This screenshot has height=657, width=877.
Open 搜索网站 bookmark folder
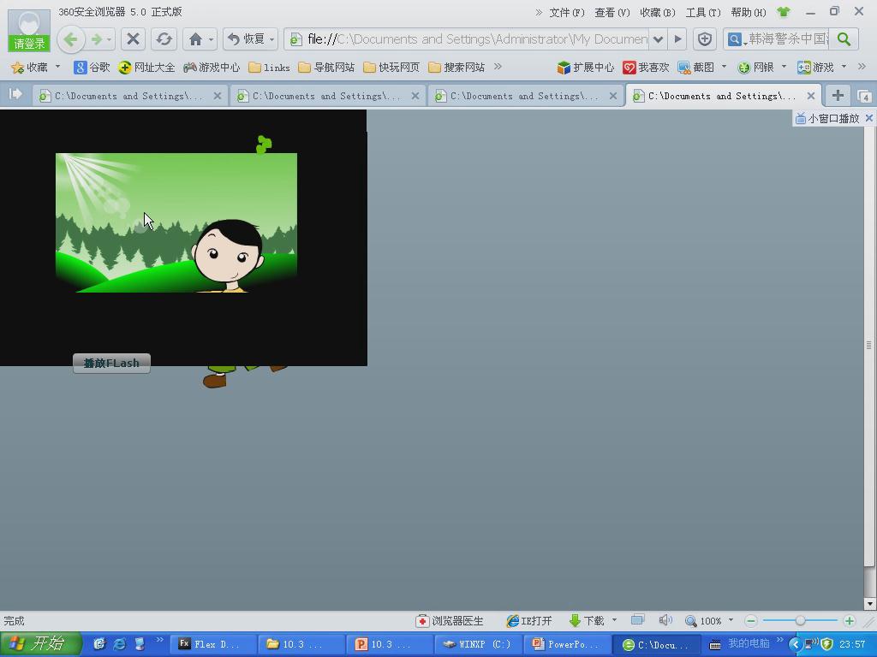[456, 68]
